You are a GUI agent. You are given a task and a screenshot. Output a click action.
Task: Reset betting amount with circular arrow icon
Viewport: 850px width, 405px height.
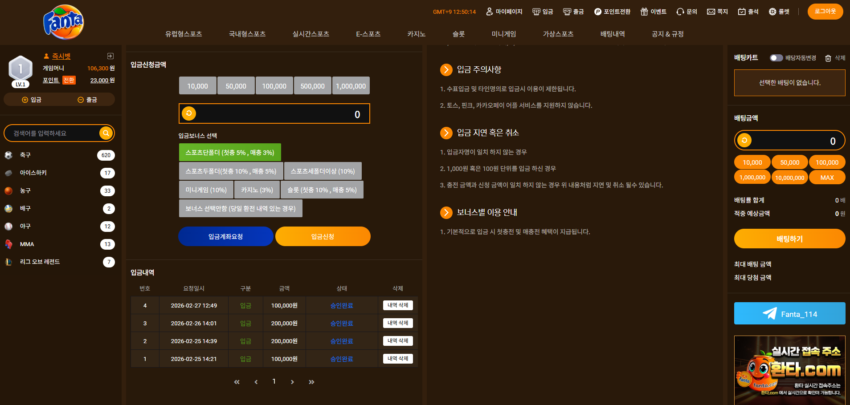pos(744,141)
